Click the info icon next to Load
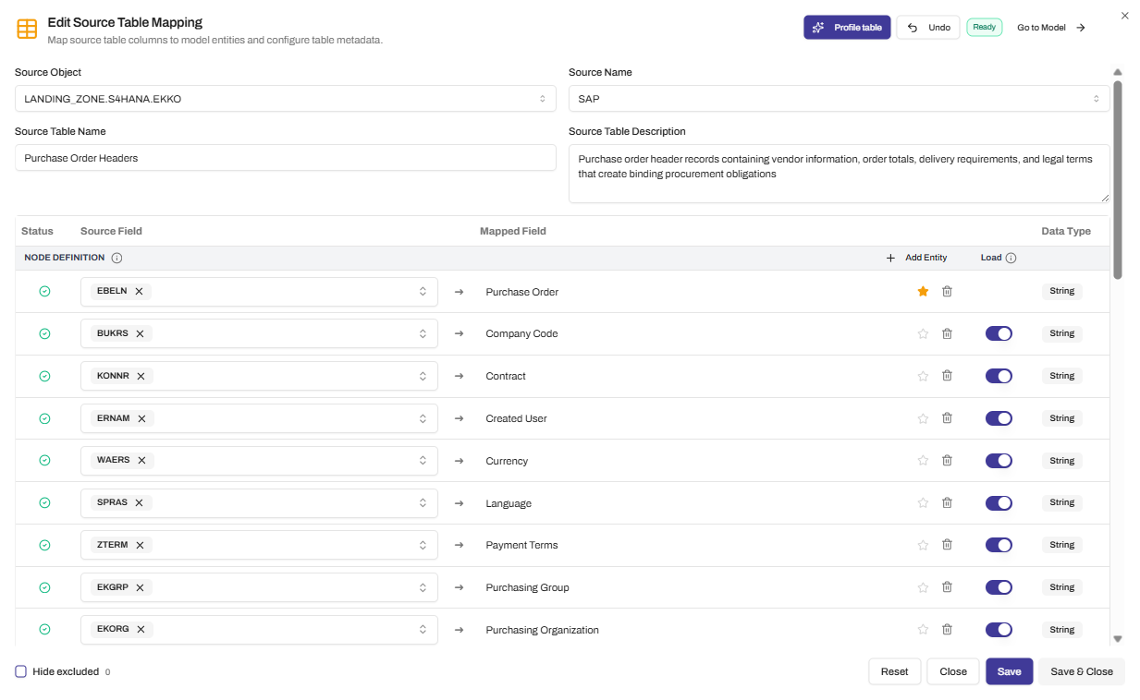The image size is (1140, 700). [1011, 258]
